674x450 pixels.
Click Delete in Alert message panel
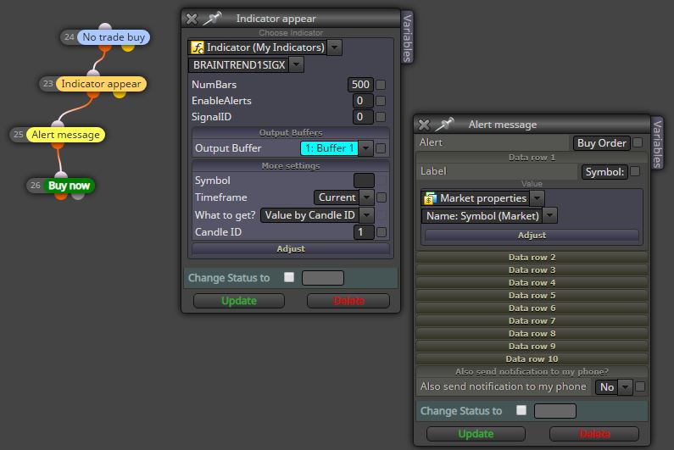(x=594, y=434)
